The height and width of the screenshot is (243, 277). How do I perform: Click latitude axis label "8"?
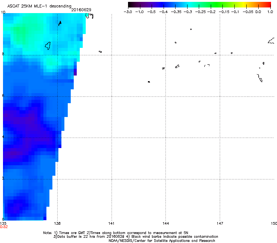pos(3,54)
